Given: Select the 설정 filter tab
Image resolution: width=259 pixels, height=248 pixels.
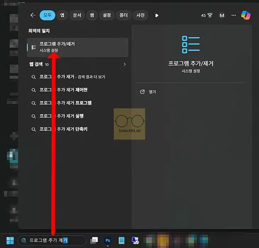Looking at the screenshot, I should point(107,15).
